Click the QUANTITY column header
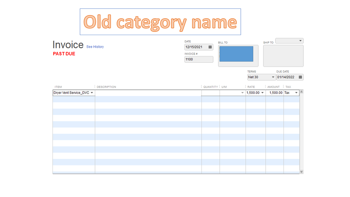The height and width of the screenshot is (197, 350). [211, 87]
